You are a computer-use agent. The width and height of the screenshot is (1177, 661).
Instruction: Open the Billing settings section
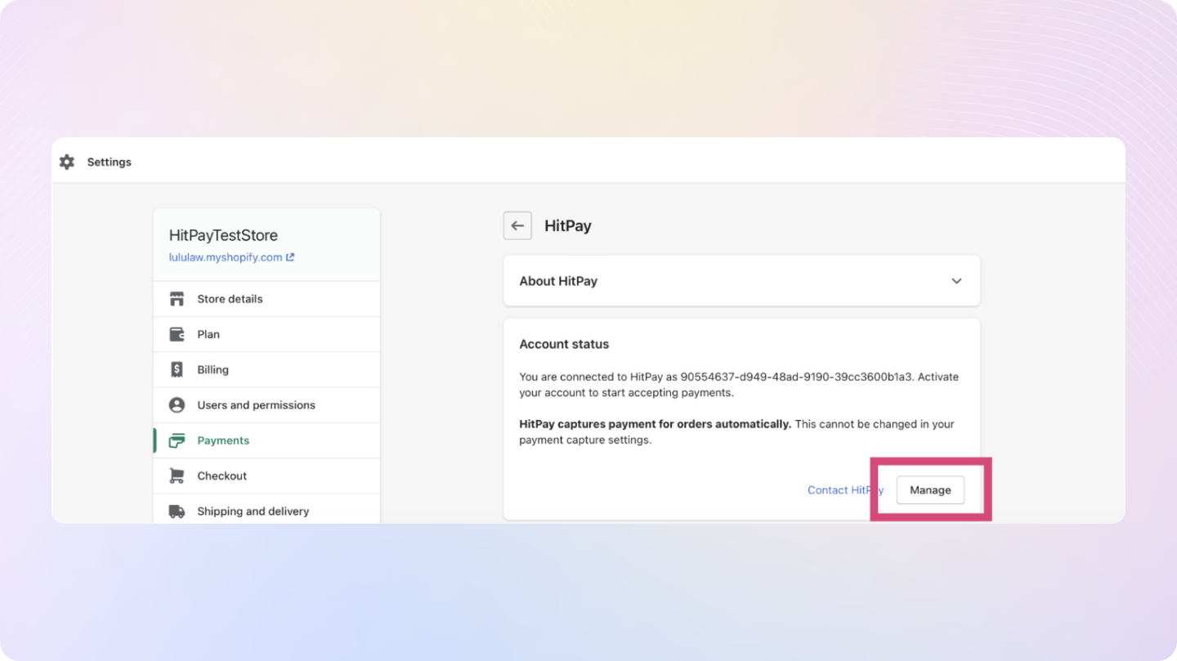point(266,369)
